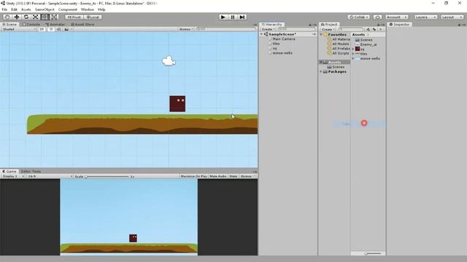Open Account dropdown

click(x=396, y=17)
